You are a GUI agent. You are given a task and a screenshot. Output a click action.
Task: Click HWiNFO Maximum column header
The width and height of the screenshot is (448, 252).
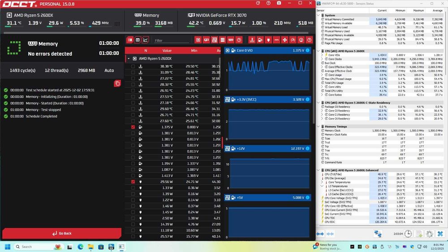coord(418,10)
